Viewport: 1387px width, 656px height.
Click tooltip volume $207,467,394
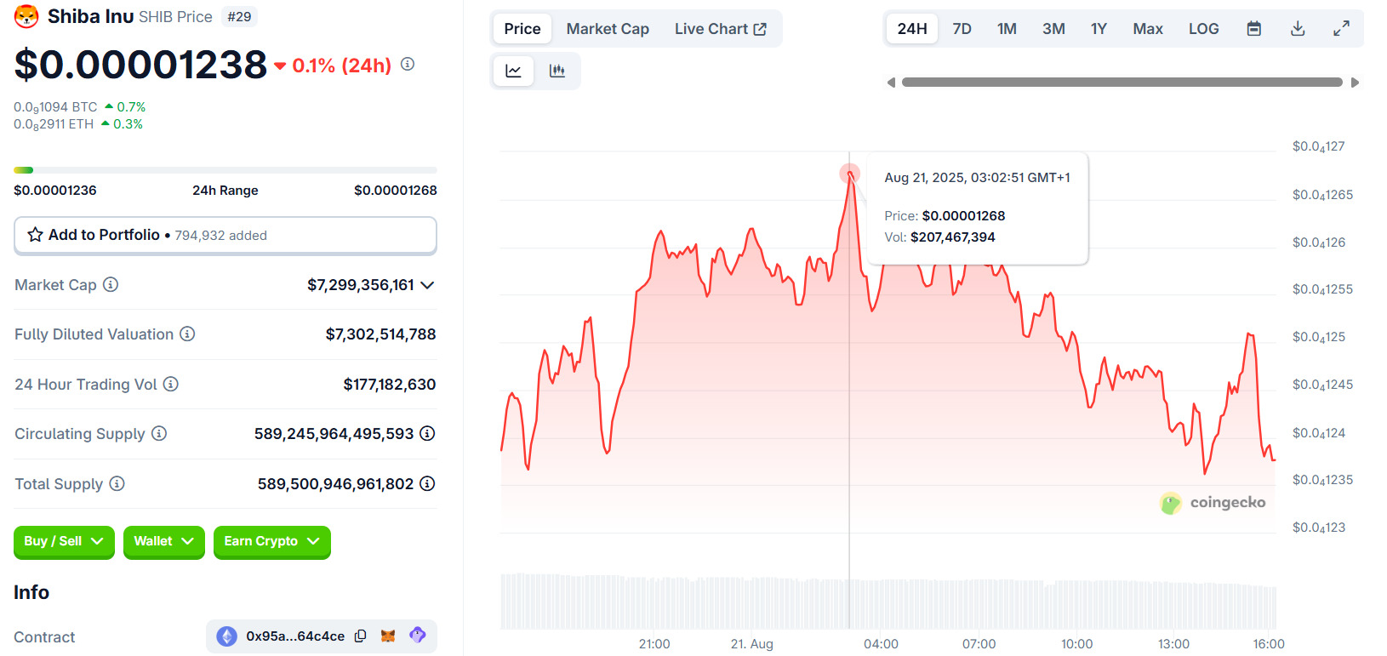click(952, 237)
